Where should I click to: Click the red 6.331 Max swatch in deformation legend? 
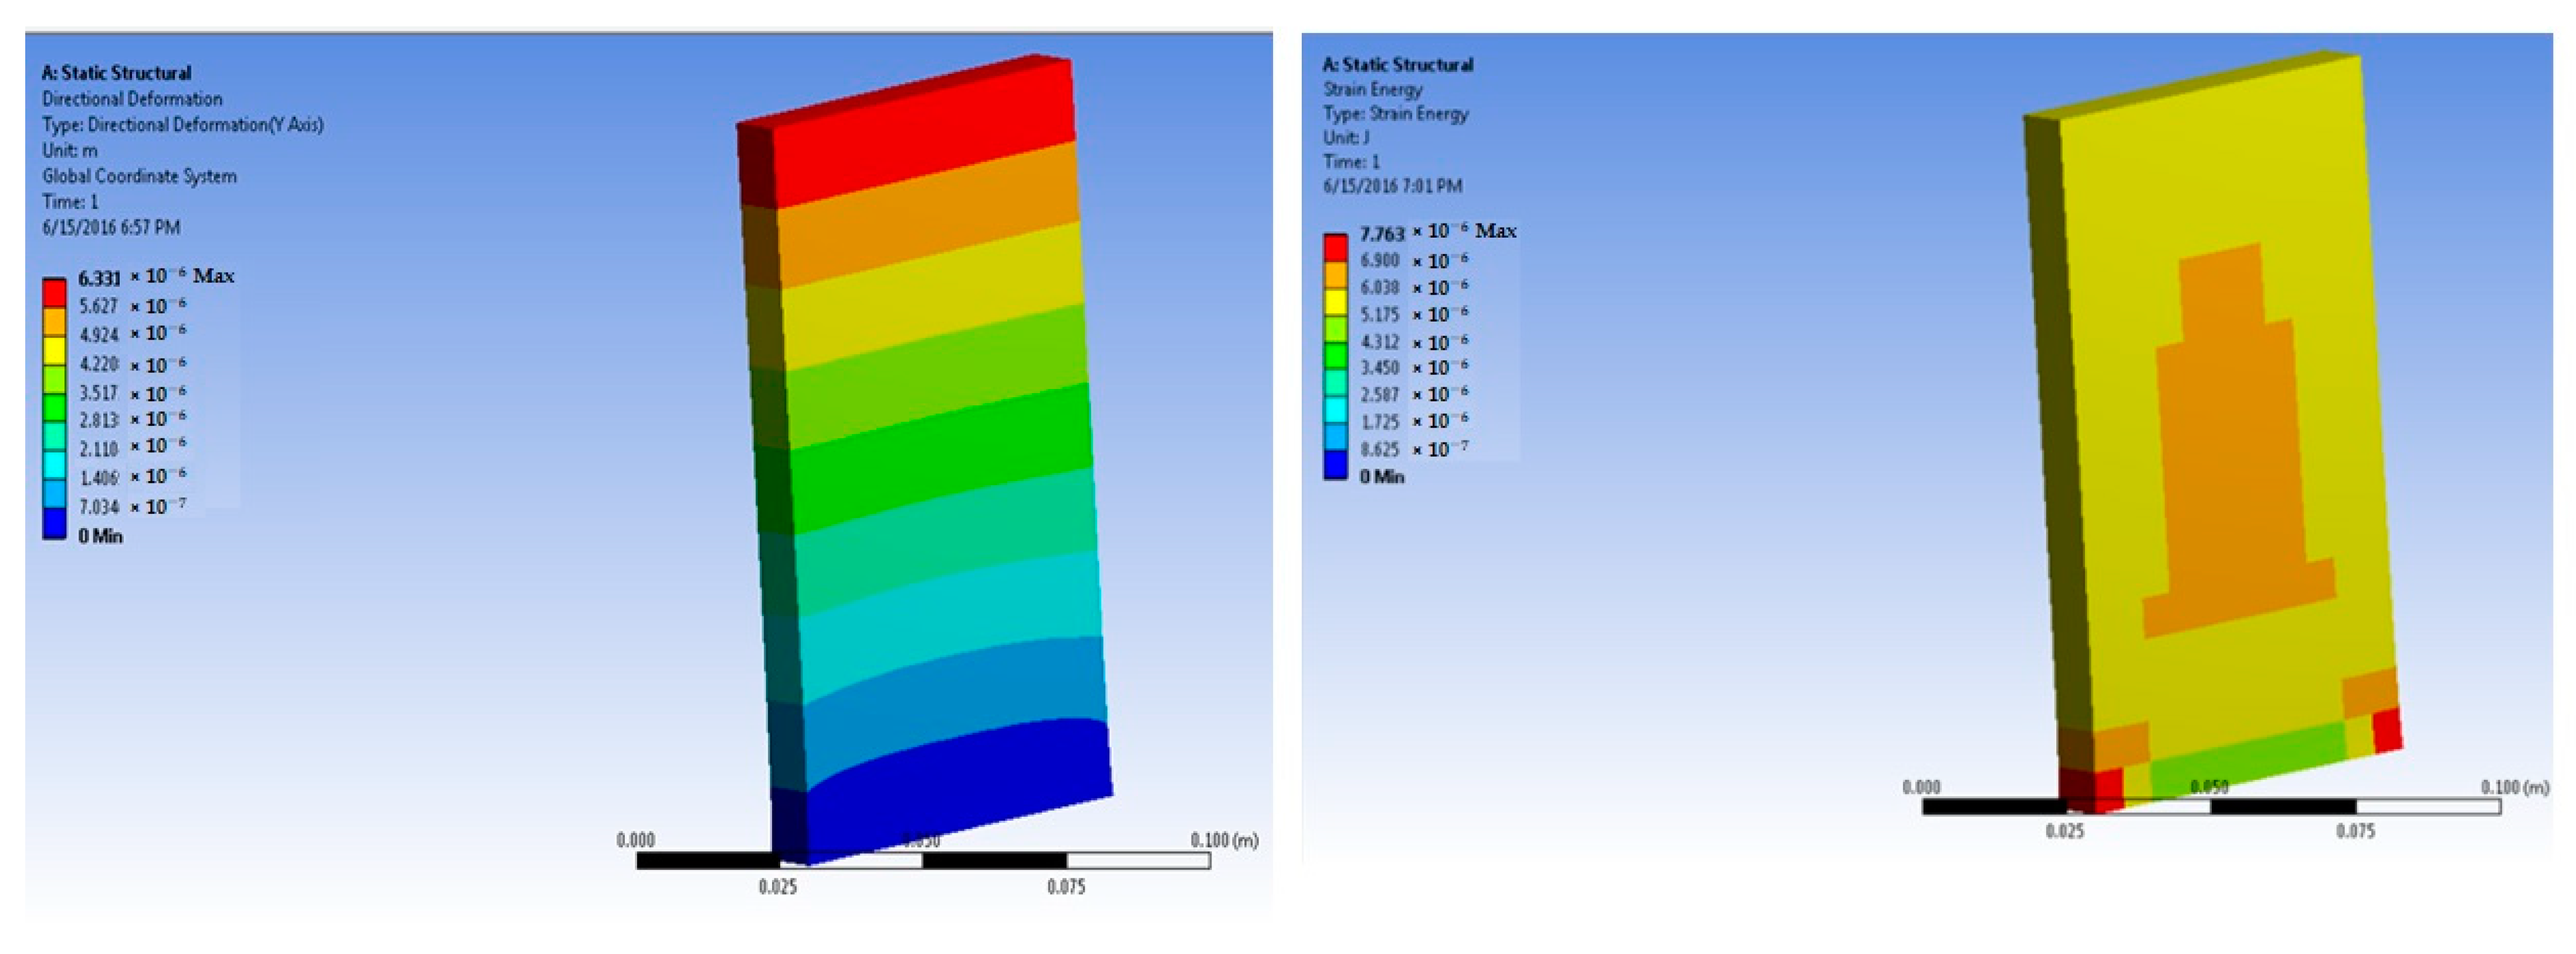(x=54, y=292)
